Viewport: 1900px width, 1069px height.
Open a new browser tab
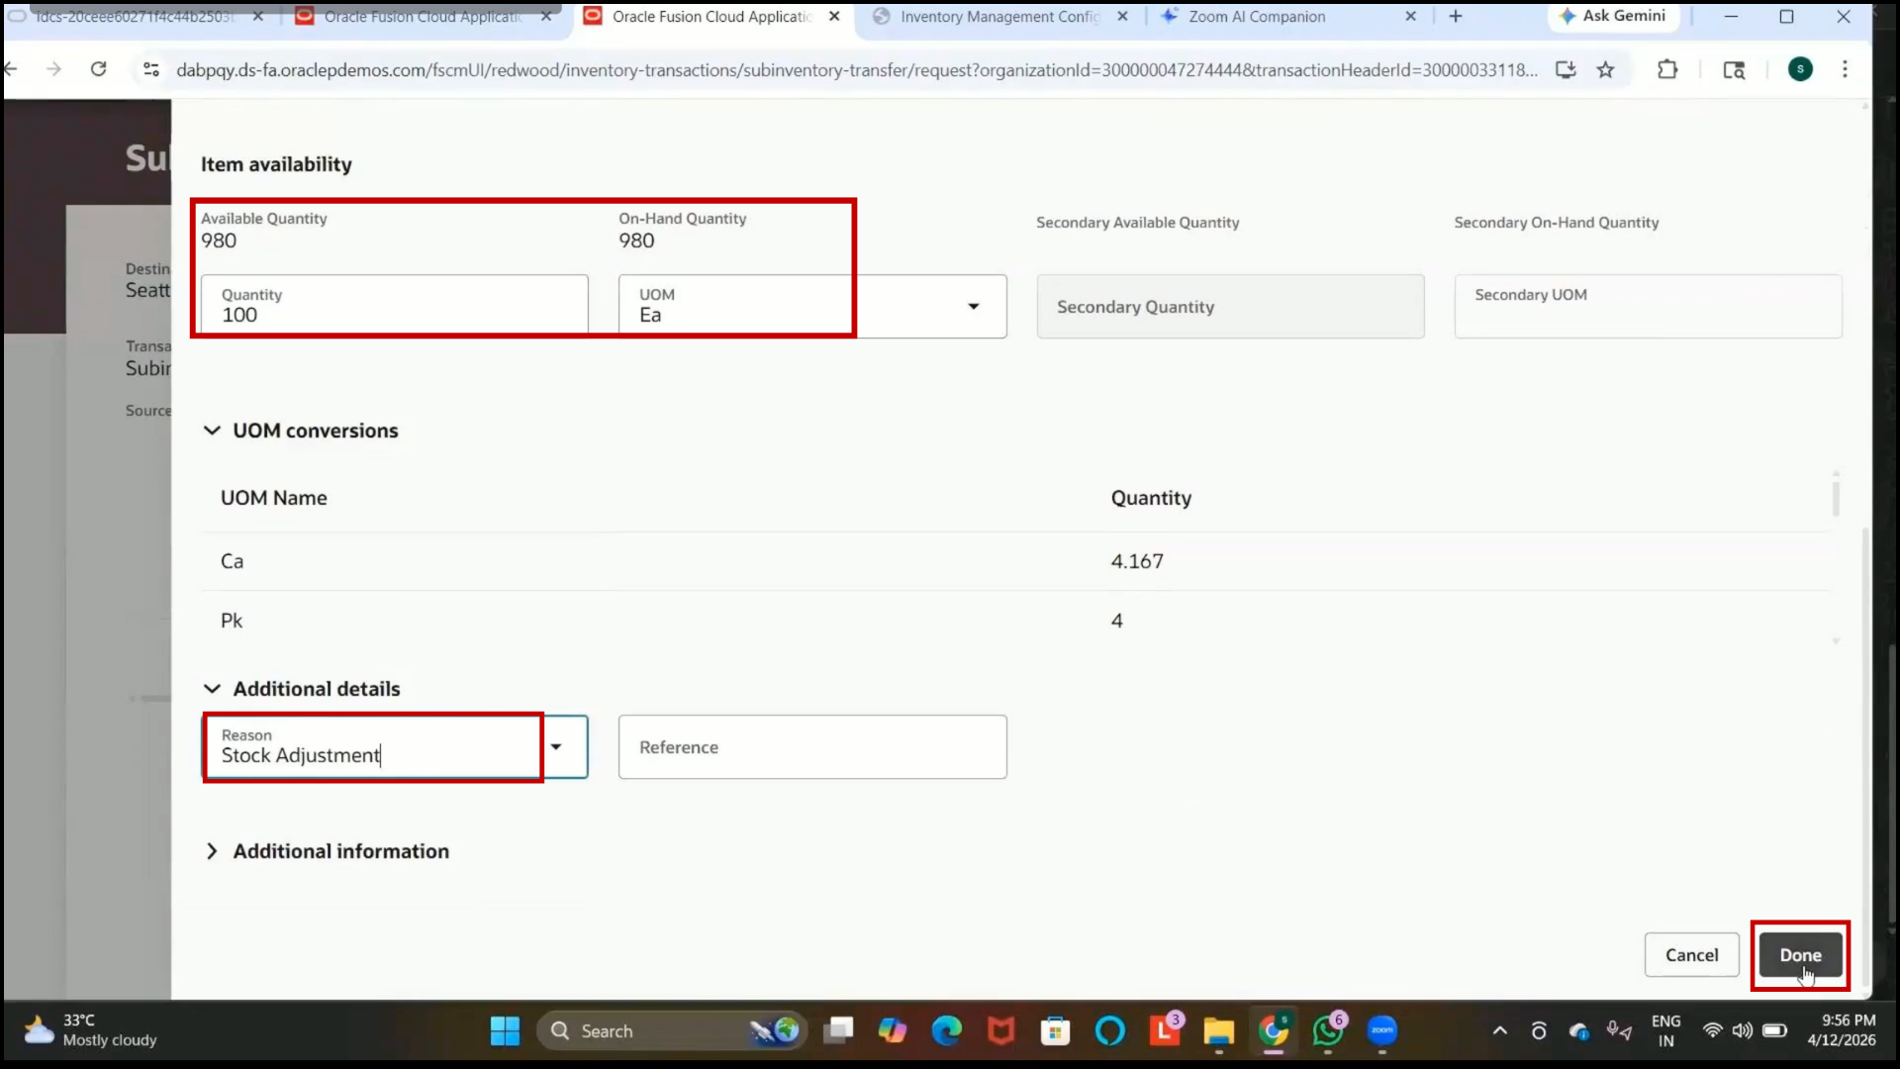[x=1456, y=17]
